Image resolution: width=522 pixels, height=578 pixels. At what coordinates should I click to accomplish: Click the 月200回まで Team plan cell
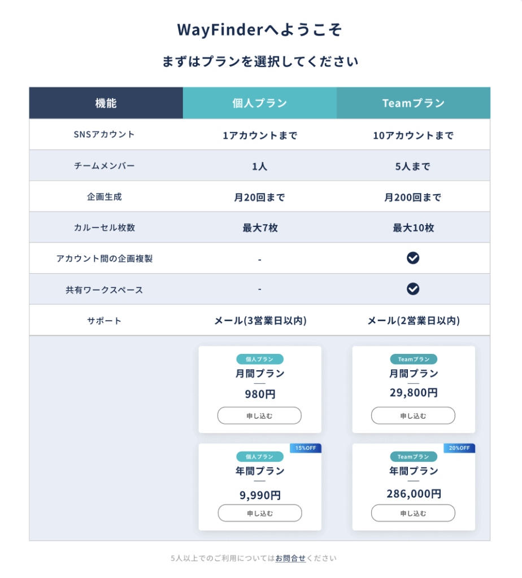(413, 198)
